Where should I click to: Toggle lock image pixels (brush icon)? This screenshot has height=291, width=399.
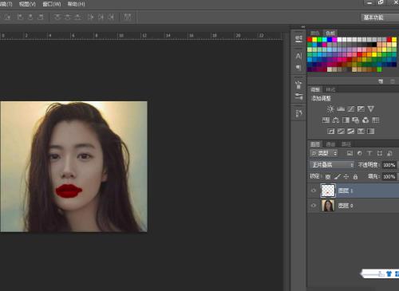coord(338,176)
